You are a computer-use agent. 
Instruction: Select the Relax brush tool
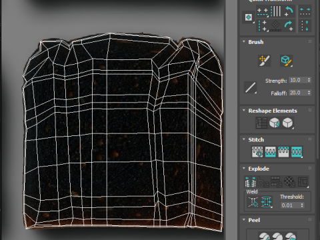tap(287, 61)
